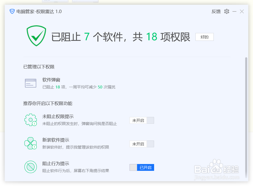Image resolution: width=253 pixels, height=186 pixels.
Task: Click the 好的 button
Action: [204, 37]
